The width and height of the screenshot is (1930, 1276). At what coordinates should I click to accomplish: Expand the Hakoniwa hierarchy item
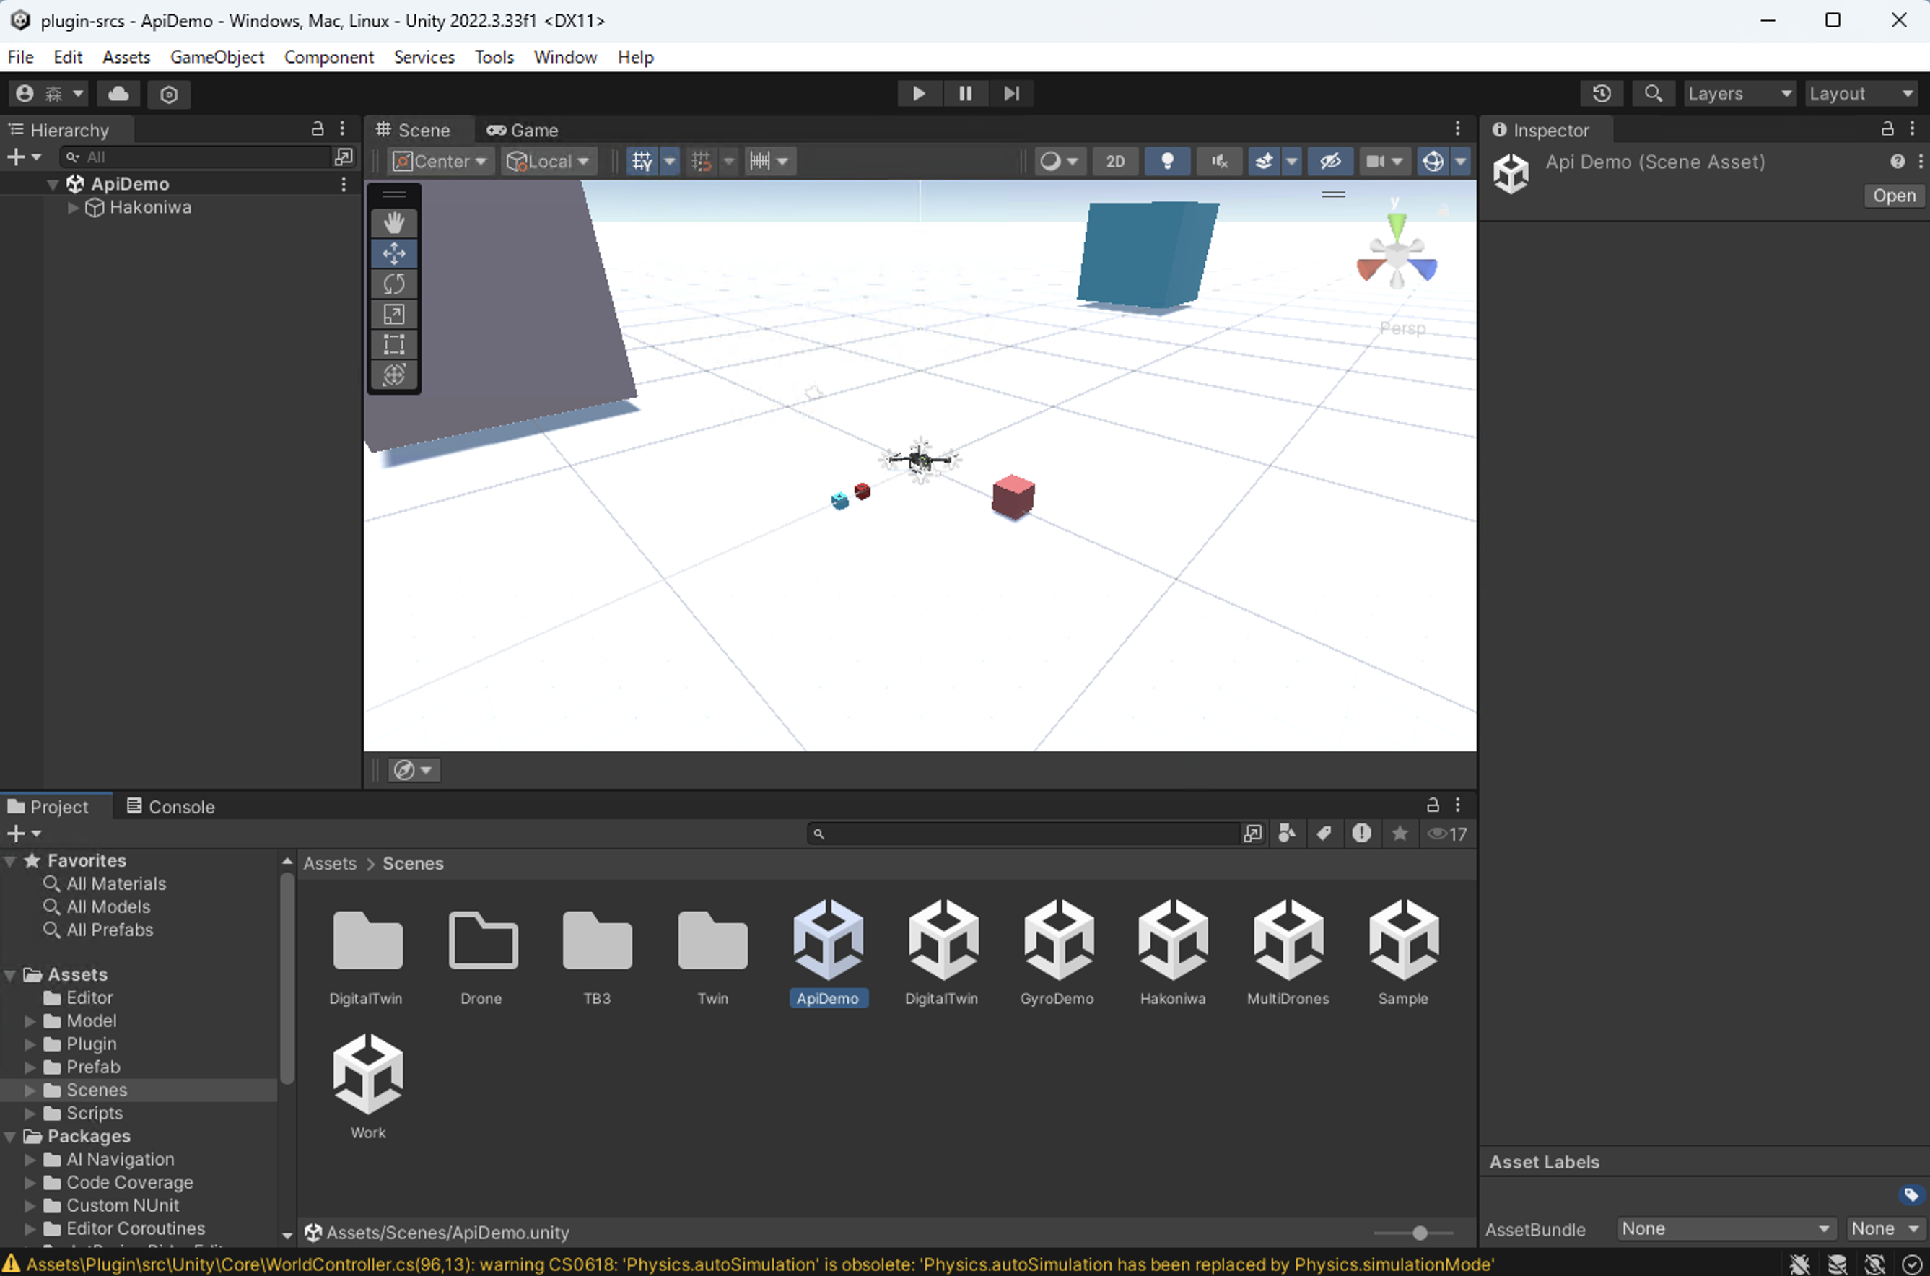point(73,208)
